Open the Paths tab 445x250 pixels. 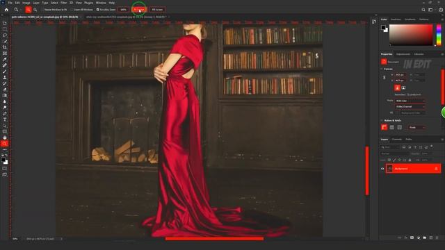point(409,139)
